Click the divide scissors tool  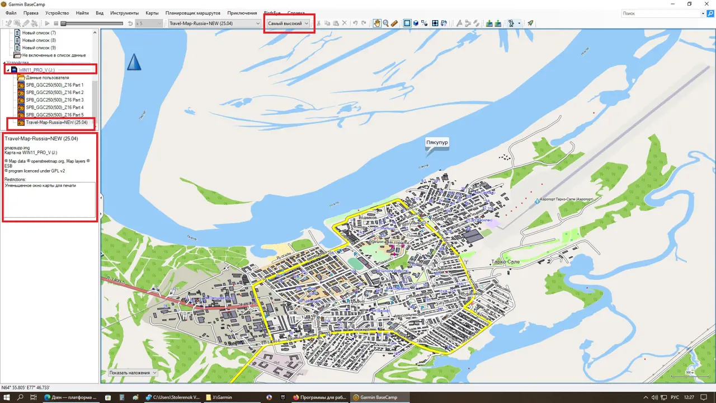34,24
